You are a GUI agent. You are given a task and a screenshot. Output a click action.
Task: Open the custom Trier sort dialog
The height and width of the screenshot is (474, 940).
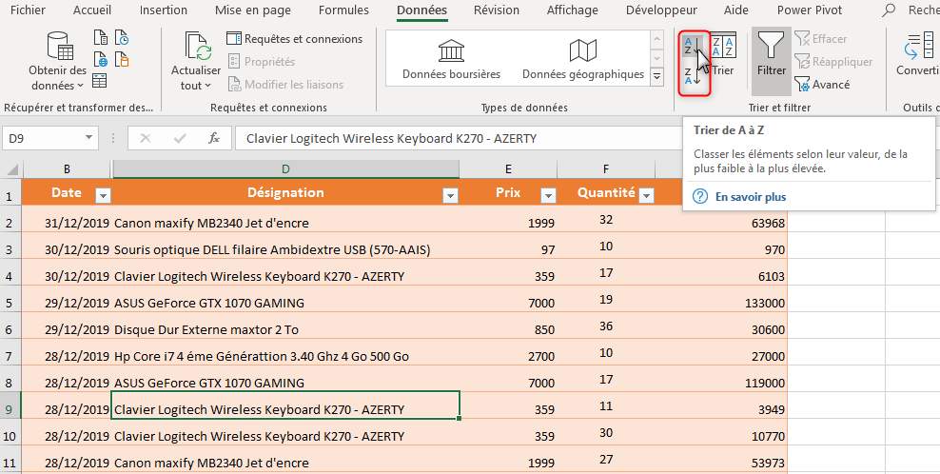(x=723, y=55)
